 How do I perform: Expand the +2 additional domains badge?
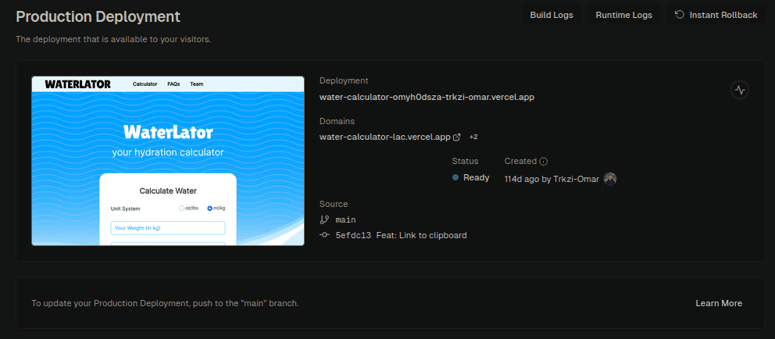(x=473, y=137)
